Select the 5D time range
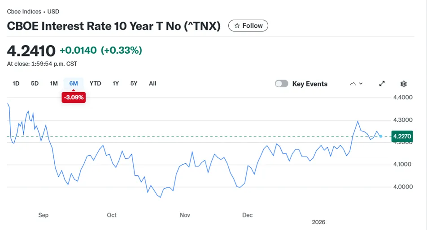The height and width of the screenshot is (230, 427). point(35,84)
